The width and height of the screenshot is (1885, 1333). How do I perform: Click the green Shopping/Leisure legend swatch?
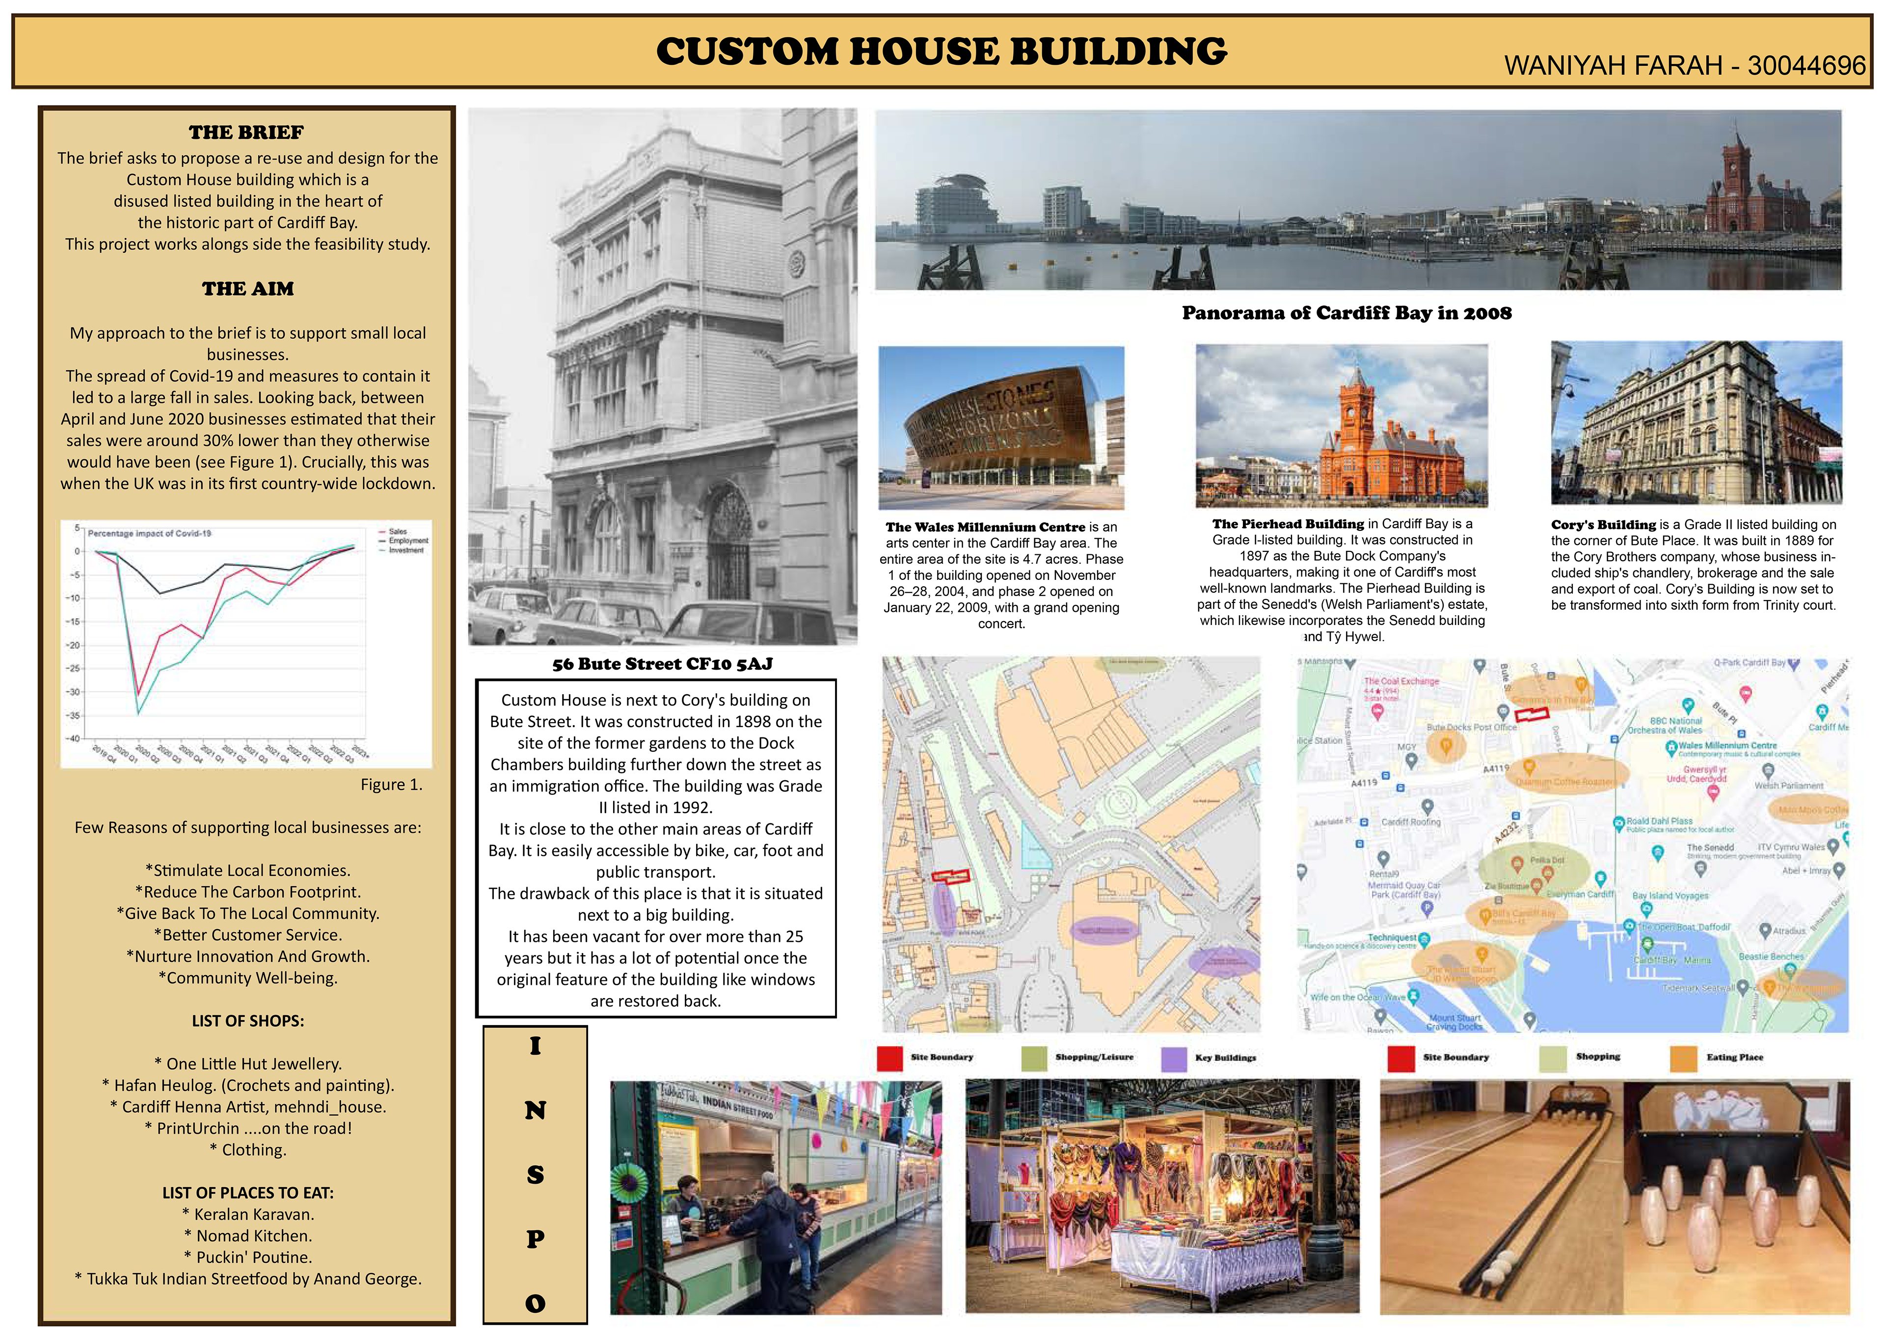(x=1034, y=1059)
